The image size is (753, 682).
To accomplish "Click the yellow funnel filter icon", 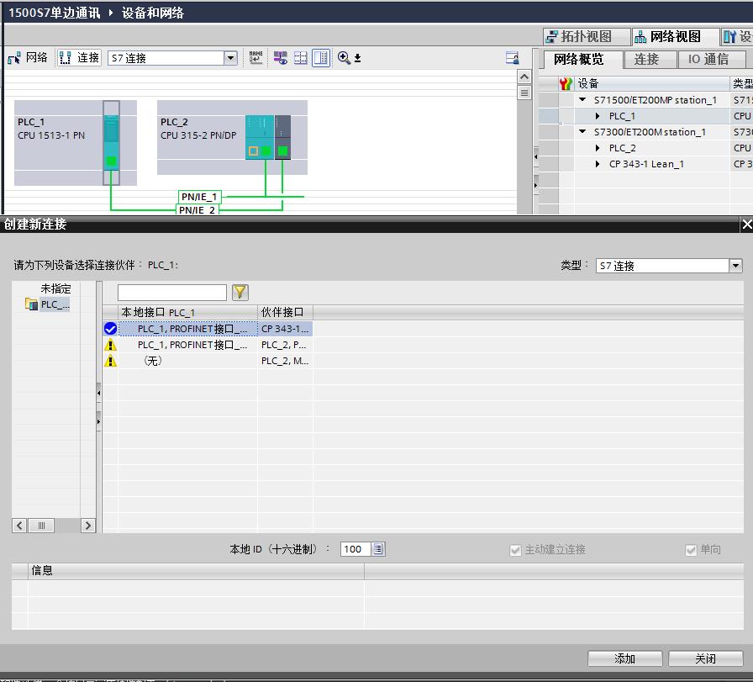I will pyautogui.click(x=240, y=292).
